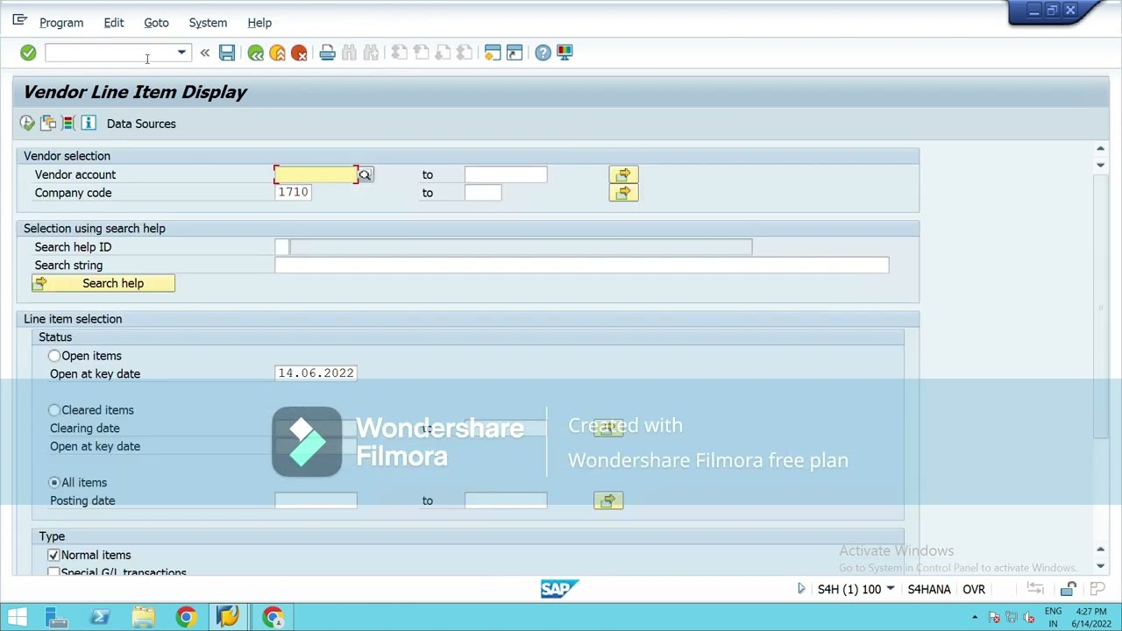This screenshot has width=1122, height=631.
Task: Open the Help menu
Action: 259,23
